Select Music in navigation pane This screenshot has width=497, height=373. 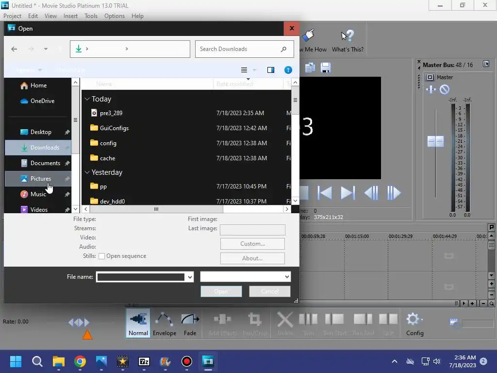37,194
